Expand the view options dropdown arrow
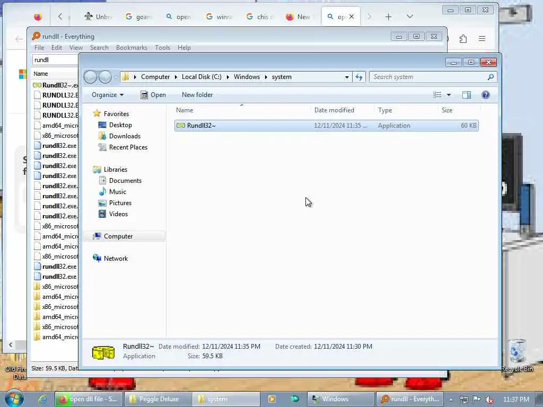 449,95
